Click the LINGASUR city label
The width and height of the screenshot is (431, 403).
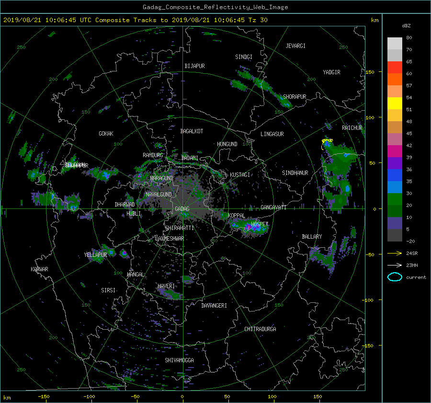coord(272,134)
